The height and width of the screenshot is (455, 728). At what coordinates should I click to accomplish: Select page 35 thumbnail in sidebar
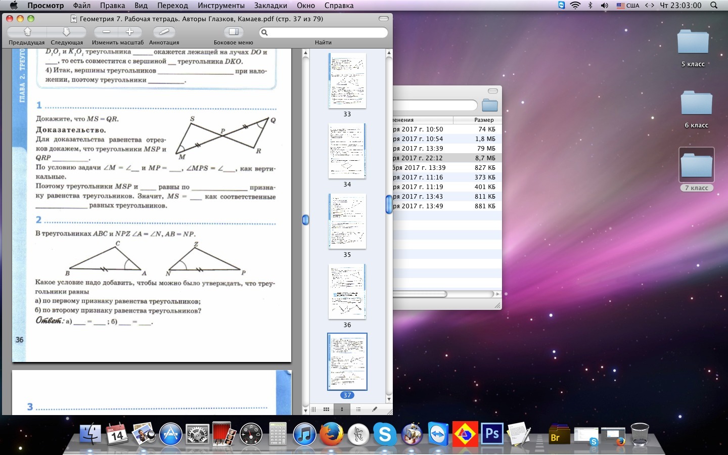click(347, 221)
